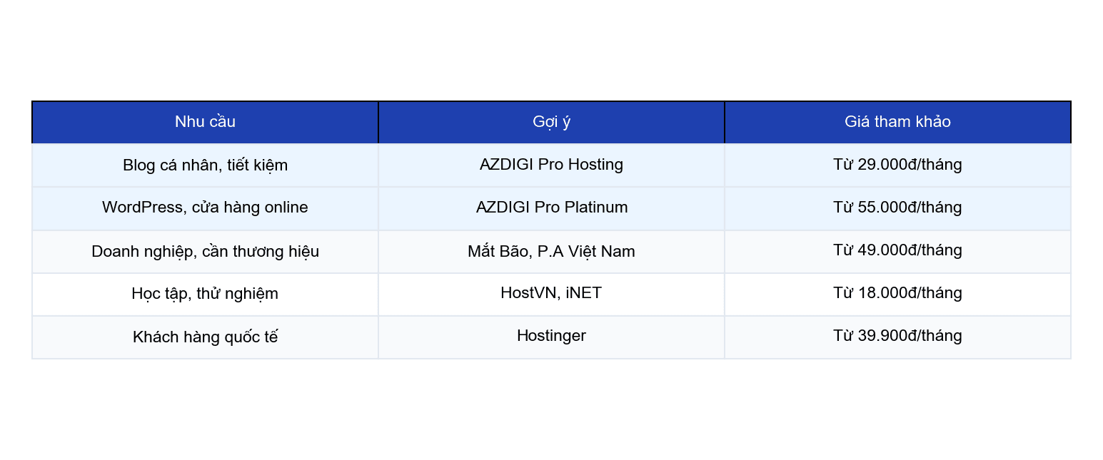Click the "Gợi ý" column header
1103x460 pixels.
point(550,121)
